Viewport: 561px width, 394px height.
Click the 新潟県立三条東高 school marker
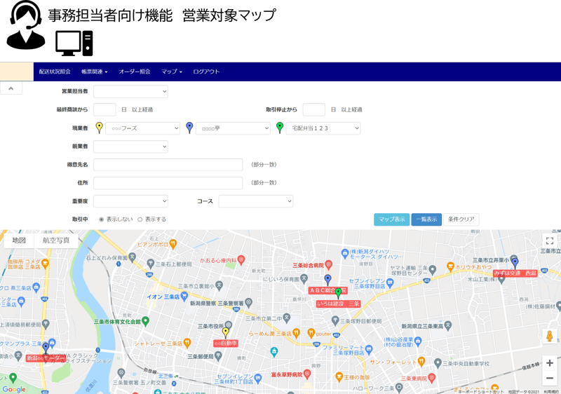pos(448,325)
